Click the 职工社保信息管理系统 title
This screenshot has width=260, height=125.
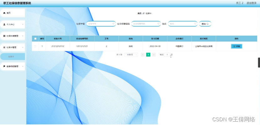tap(17, 3)
